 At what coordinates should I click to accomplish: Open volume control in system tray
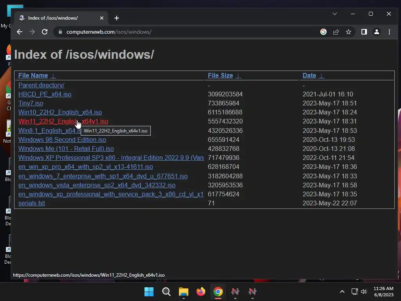363,292
